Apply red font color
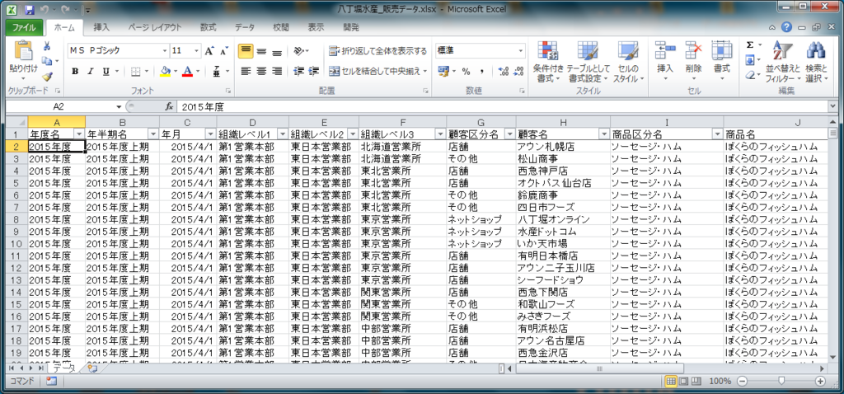Screen dimensions: 844x394 187,71
